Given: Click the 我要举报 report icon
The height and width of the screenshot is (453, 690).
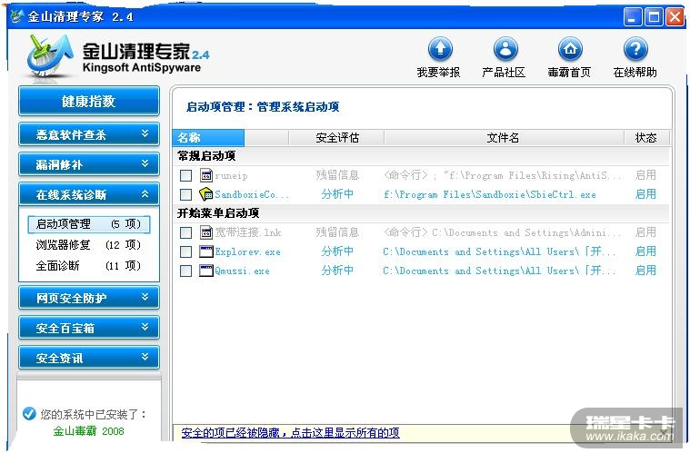Looking at the screenshot, I should 440,49.
